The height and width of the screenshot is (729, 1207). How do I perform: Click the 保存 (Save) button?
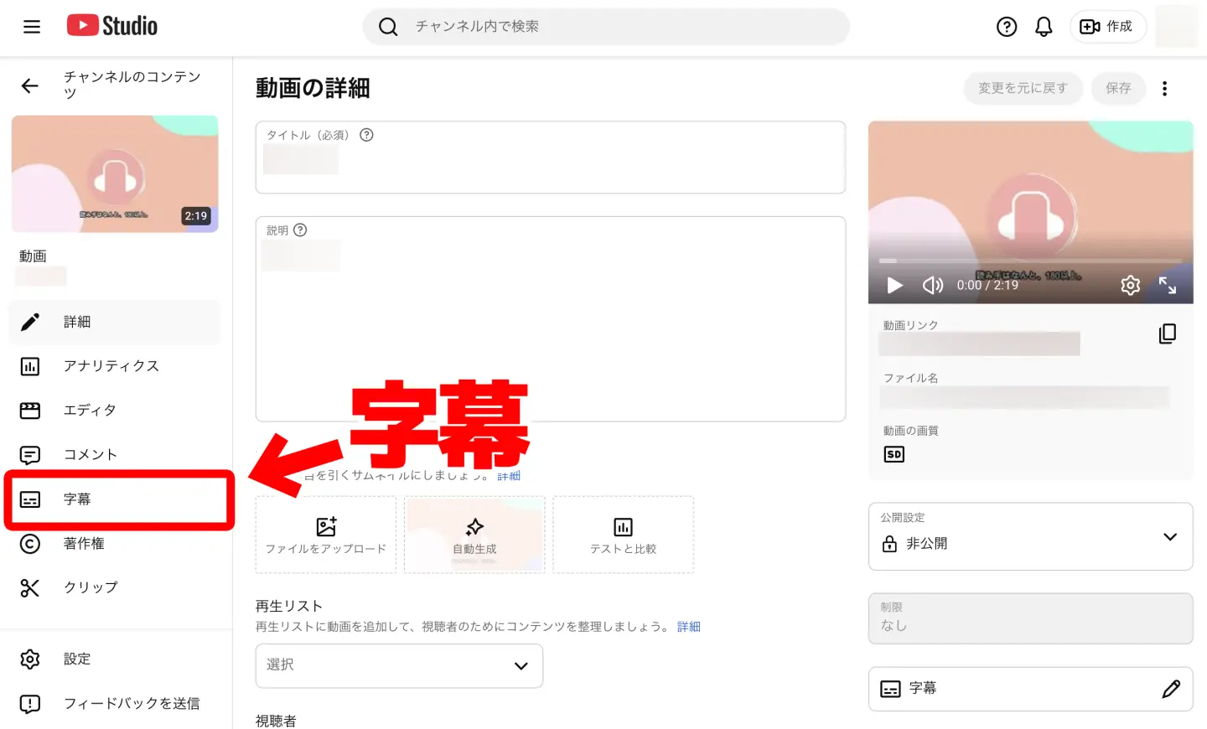(x=1118, y=87)
